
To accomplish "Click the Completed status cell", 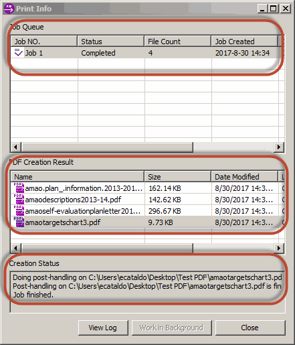I will (98, 53).
